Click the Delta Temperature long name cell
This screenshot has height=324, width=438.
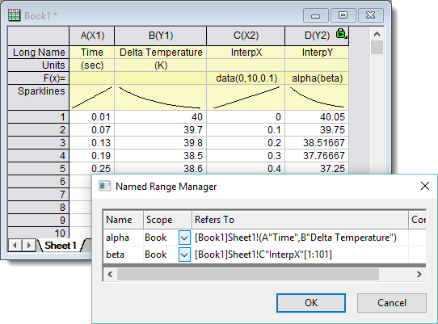[x=161, y=53]
